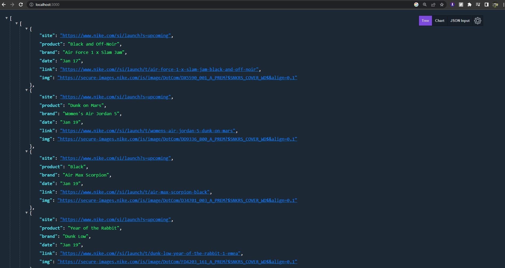Switch to the Chart tab
The width and height of the screenshot is (505, 268).
tap(440, 21)
